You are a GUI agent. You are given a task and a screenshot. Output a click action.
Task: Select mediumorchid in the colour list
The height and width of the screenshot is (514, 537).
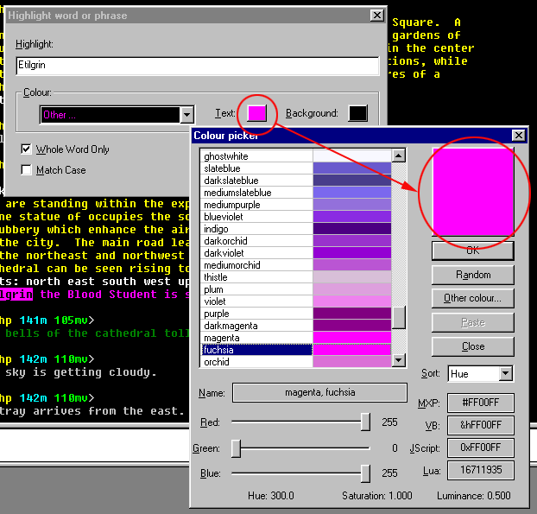click(x=256, y=265)
